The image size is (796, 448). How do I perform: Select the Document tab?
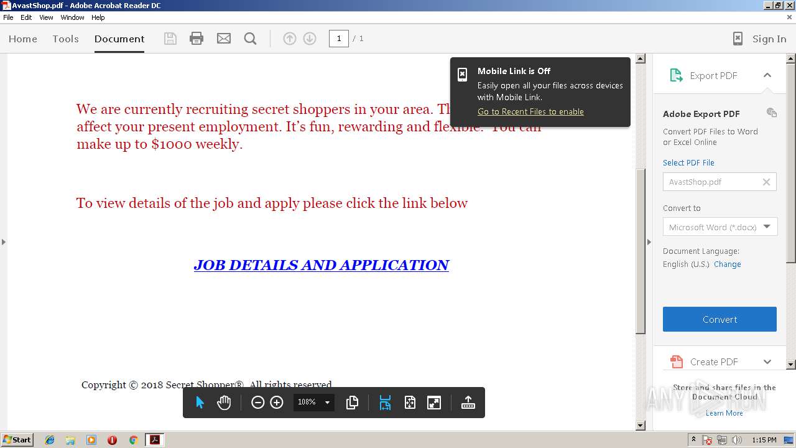119,39
